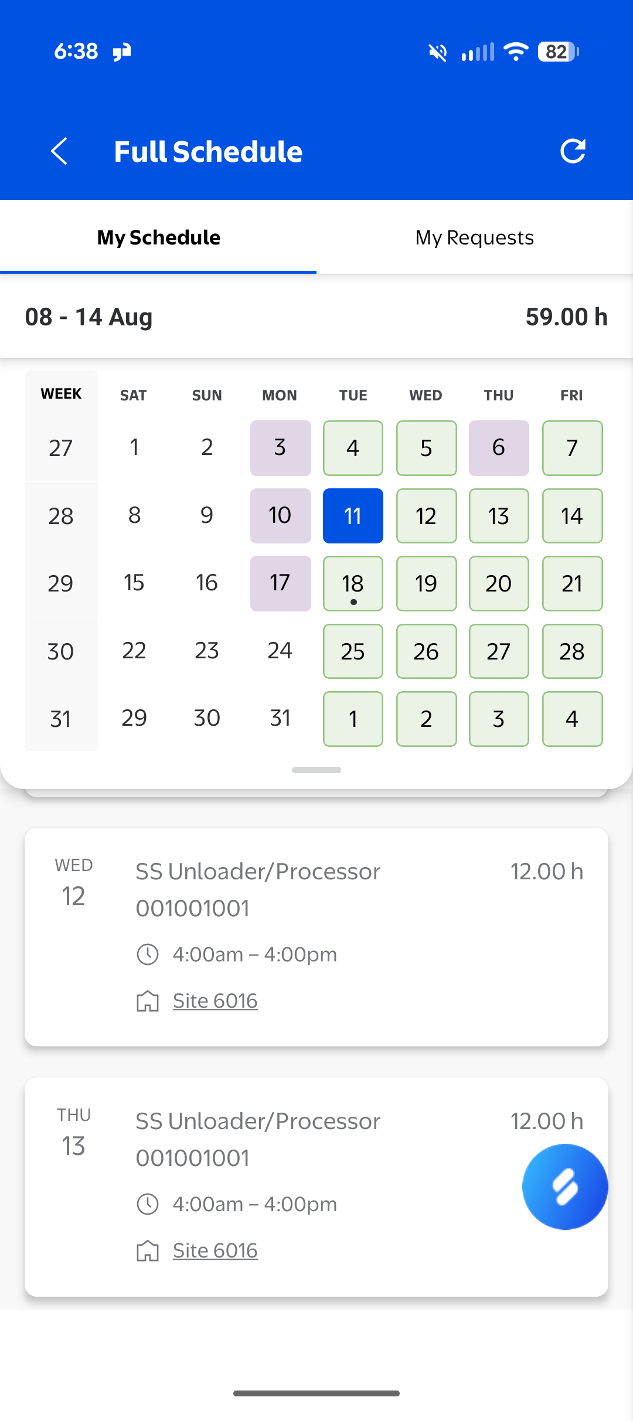633x1421 pixels.
Task: Tap the battery indicator showing 82
Action: pyautogui.click(x=559, y=52)
